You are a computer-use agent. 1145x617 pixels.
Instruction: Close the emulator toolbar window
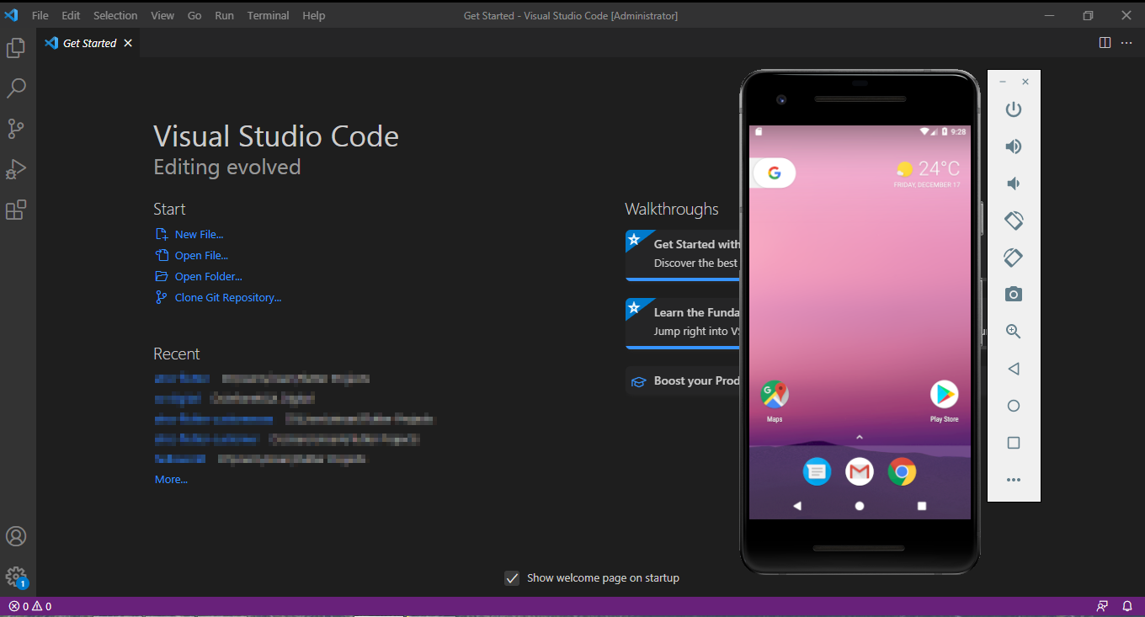1025,82
